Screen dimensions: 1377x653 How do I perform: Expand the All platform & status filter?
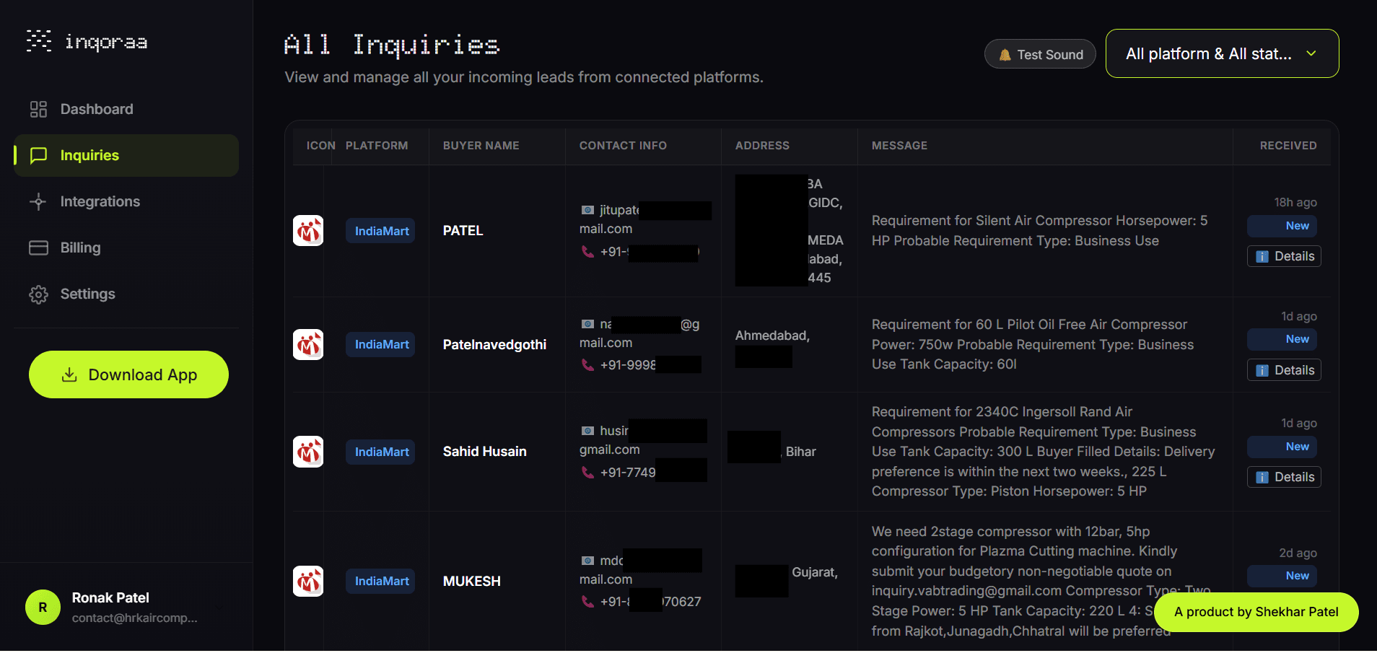1222,54
